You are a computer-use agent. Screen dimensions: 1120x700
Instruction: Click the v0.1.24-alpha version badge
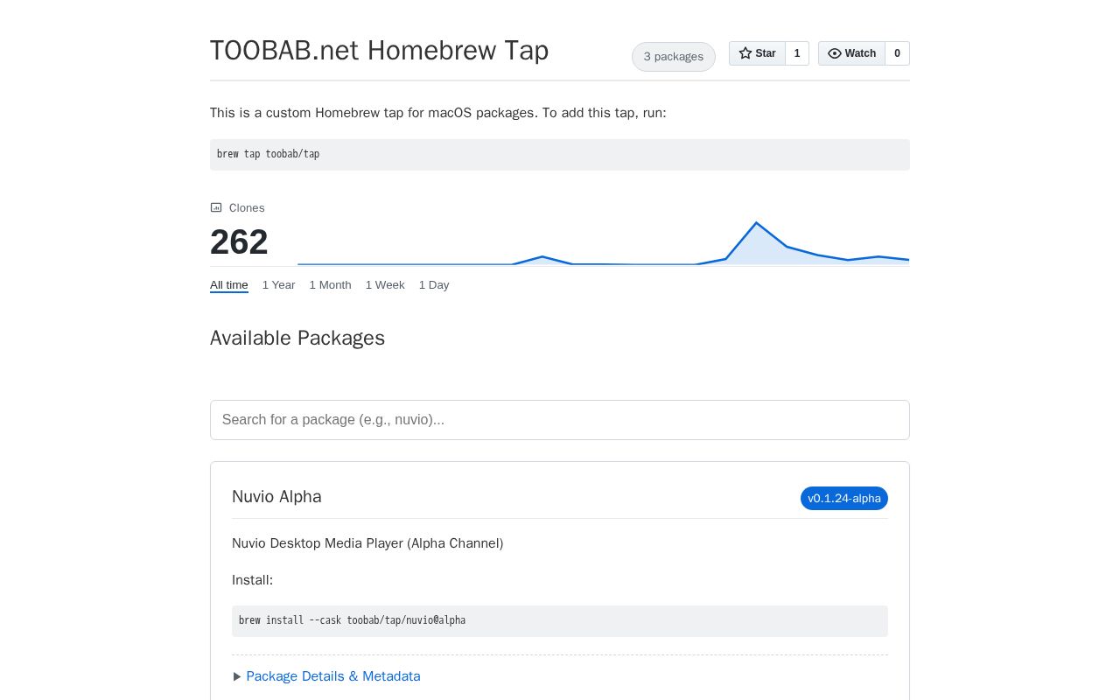click(x=844, y=498)
